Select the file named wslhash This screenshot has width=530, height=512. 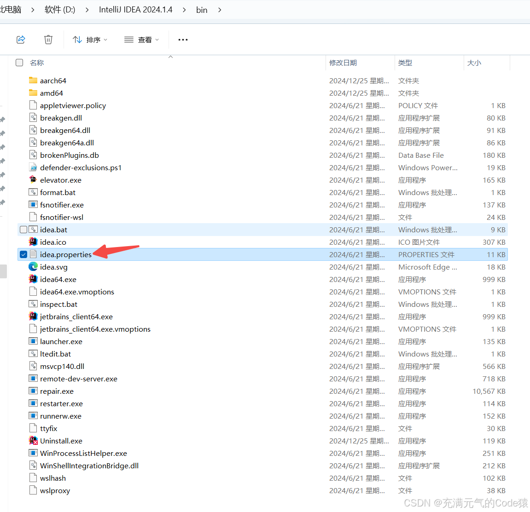pyautogui.click(x=53, y=478)
